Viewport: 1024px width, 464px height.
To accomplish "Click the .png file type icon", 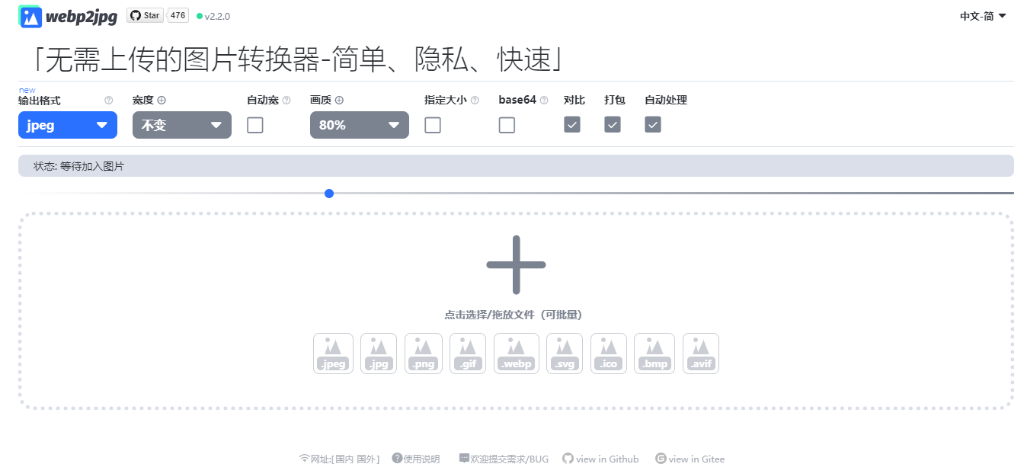I will coord(423,353).
